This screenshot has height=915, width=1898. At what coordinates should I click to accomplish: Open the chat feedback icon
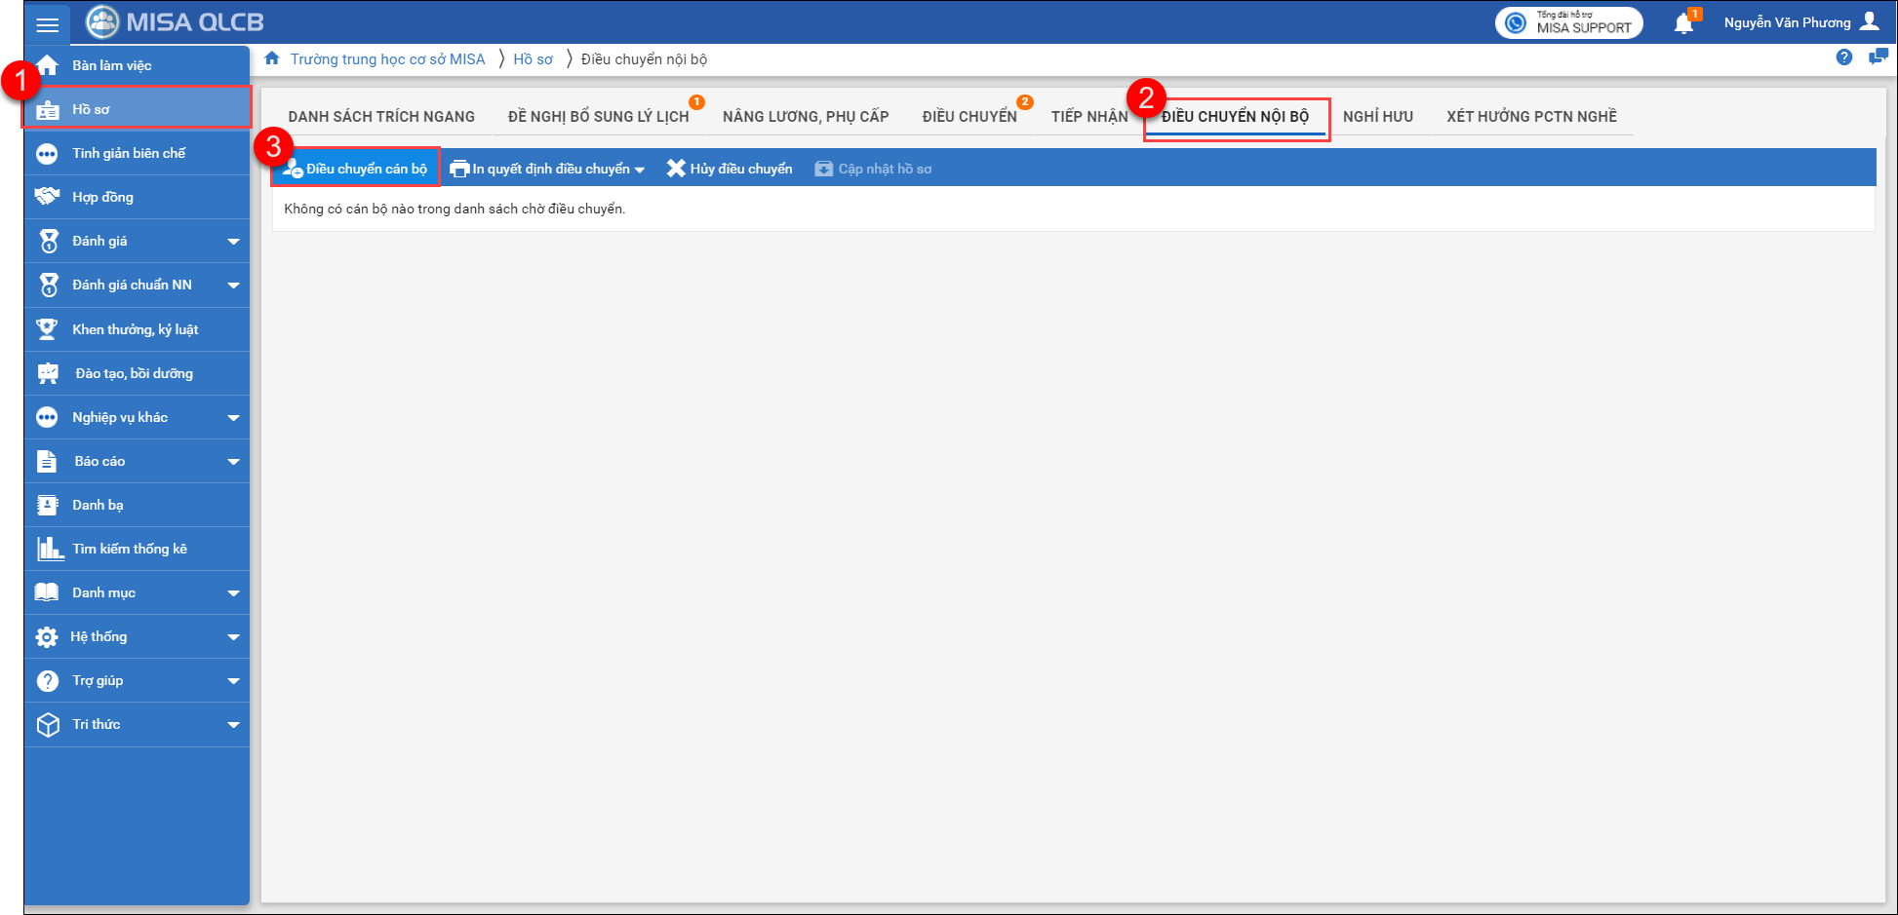[1878, 57]
